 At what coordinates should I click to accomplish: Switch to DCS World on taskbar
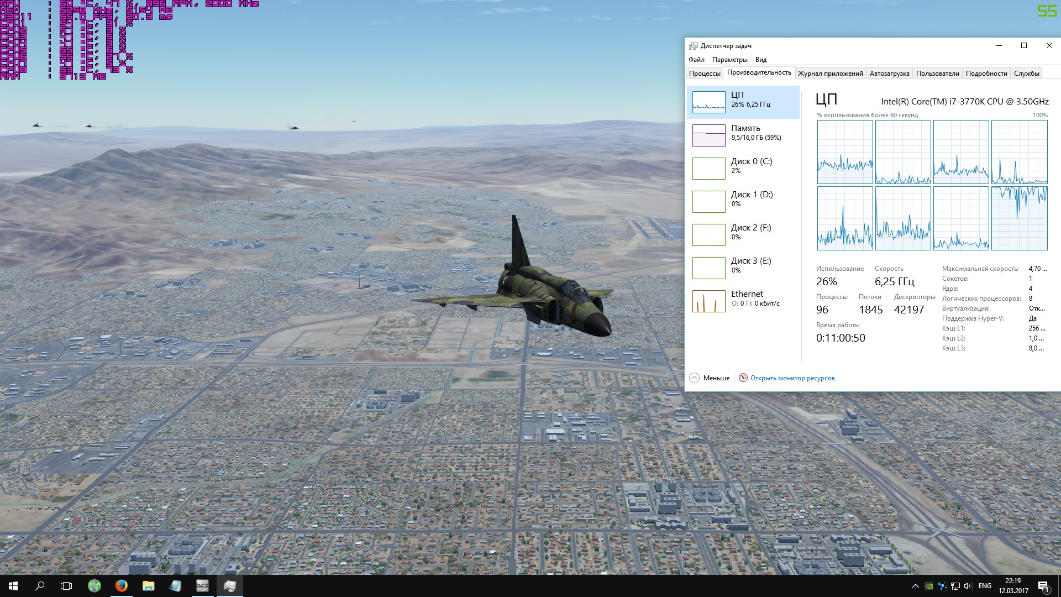tap(203, 586)
